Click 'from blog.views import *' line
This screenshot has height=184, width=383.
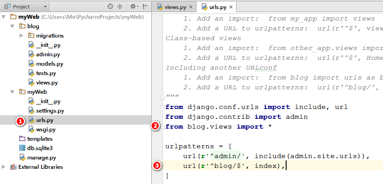[x=219, y=126]
